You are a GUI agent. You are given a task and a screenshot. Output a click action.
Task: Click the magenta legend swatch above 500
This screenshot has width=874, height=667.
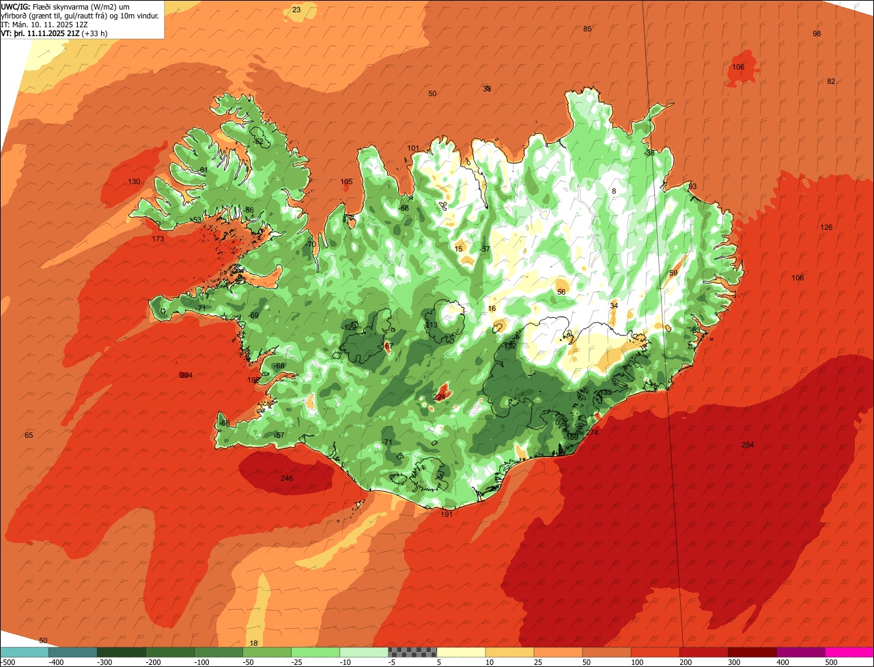pyautogui.click(x=849, y=652)
